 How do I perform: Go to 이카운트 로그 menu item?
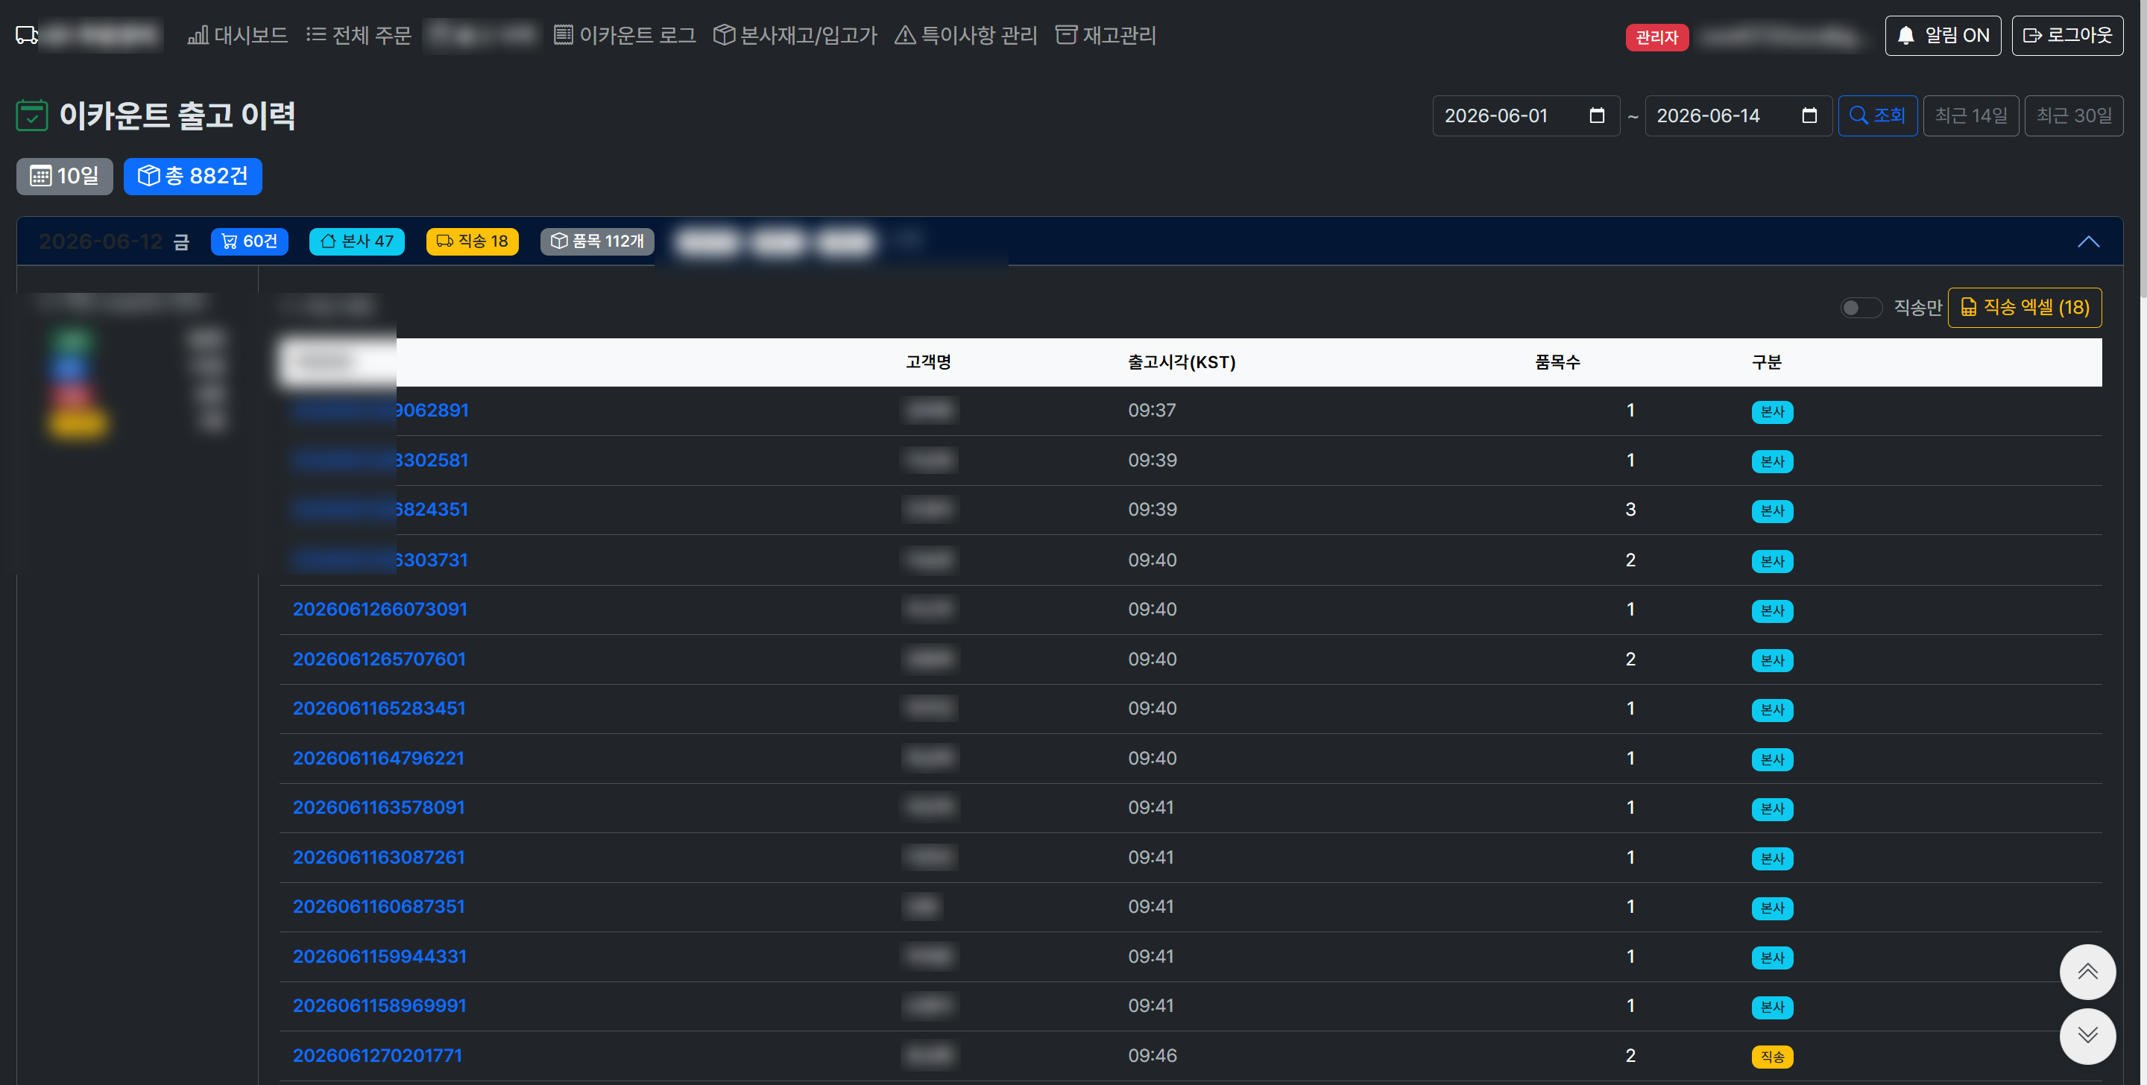tap(624, 35)
